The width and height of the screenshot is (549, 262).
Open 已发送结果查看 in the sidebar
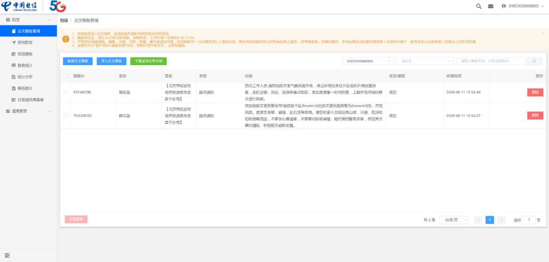point(28,100)
